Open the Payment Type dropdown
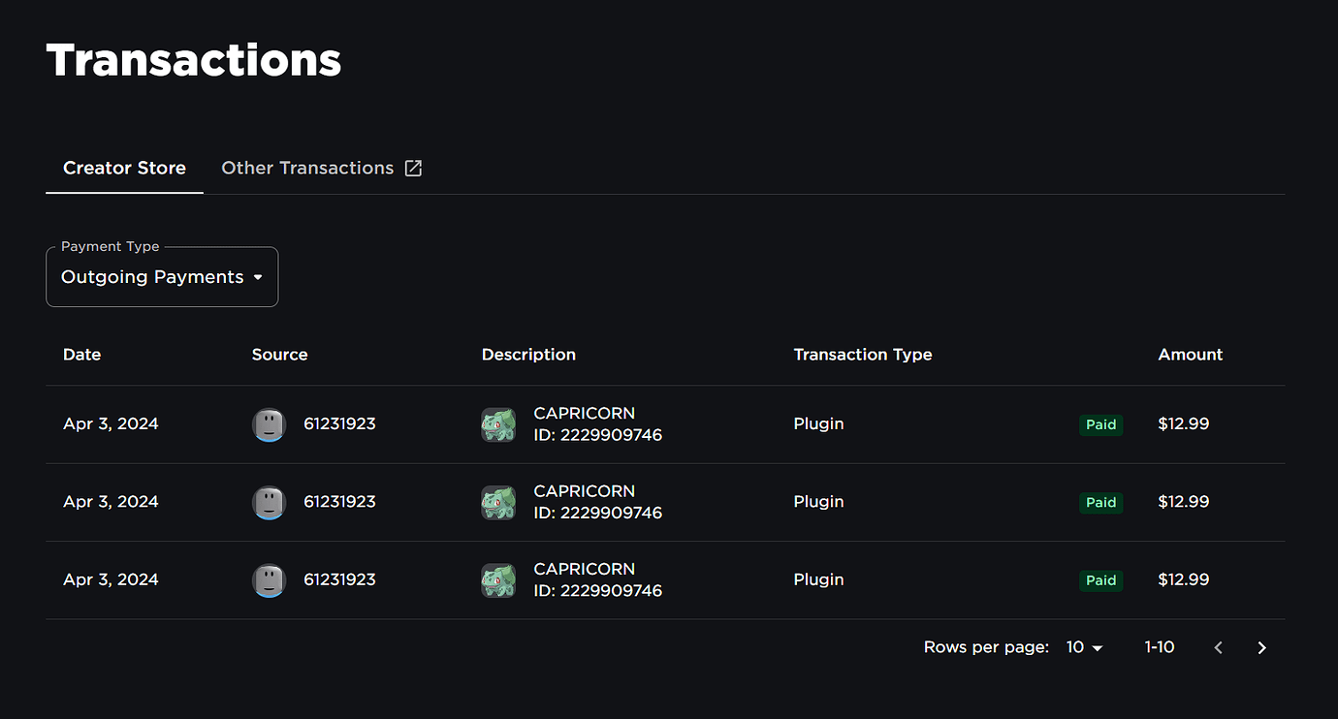Image resolution: width=1338 pixels, height=719 pixels. tap(162, 276)
